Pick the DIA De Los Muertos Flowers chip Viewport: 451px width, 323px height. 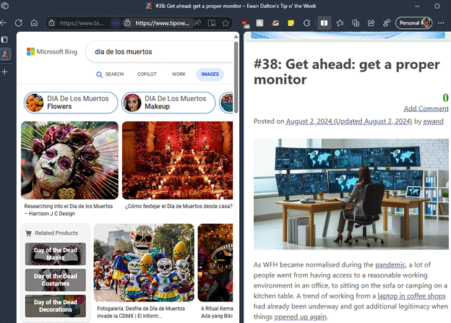[x=71, y=103]
